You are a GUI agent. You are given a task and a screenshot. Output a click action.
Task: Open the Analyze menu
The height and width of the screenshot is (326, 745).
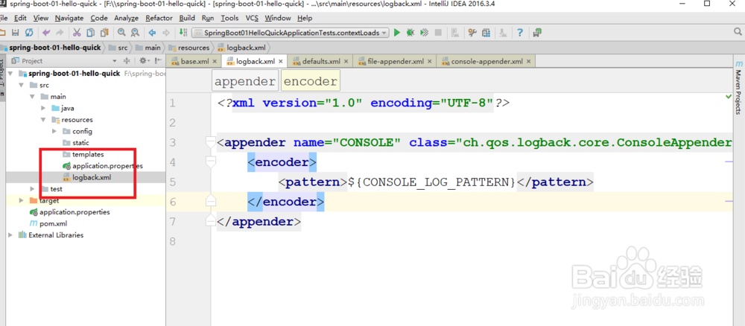coord(127,18)
